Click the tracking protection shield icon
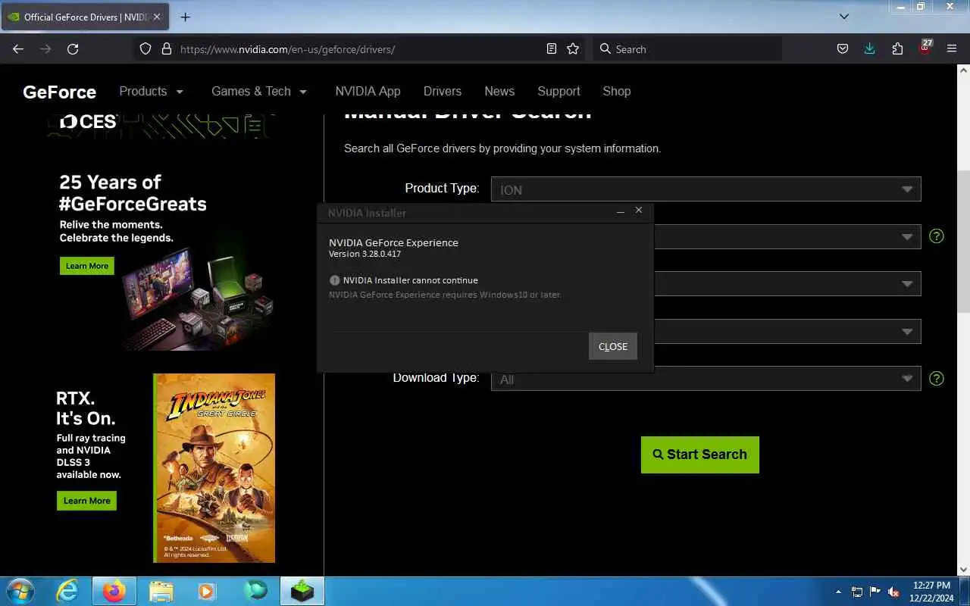The image size is (970, 606). [145, 48]
